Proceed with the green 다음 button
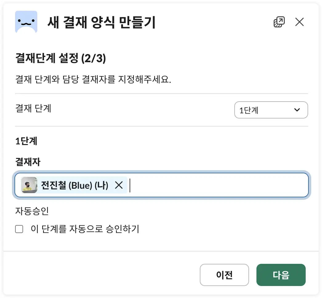 tap(281, 275)
